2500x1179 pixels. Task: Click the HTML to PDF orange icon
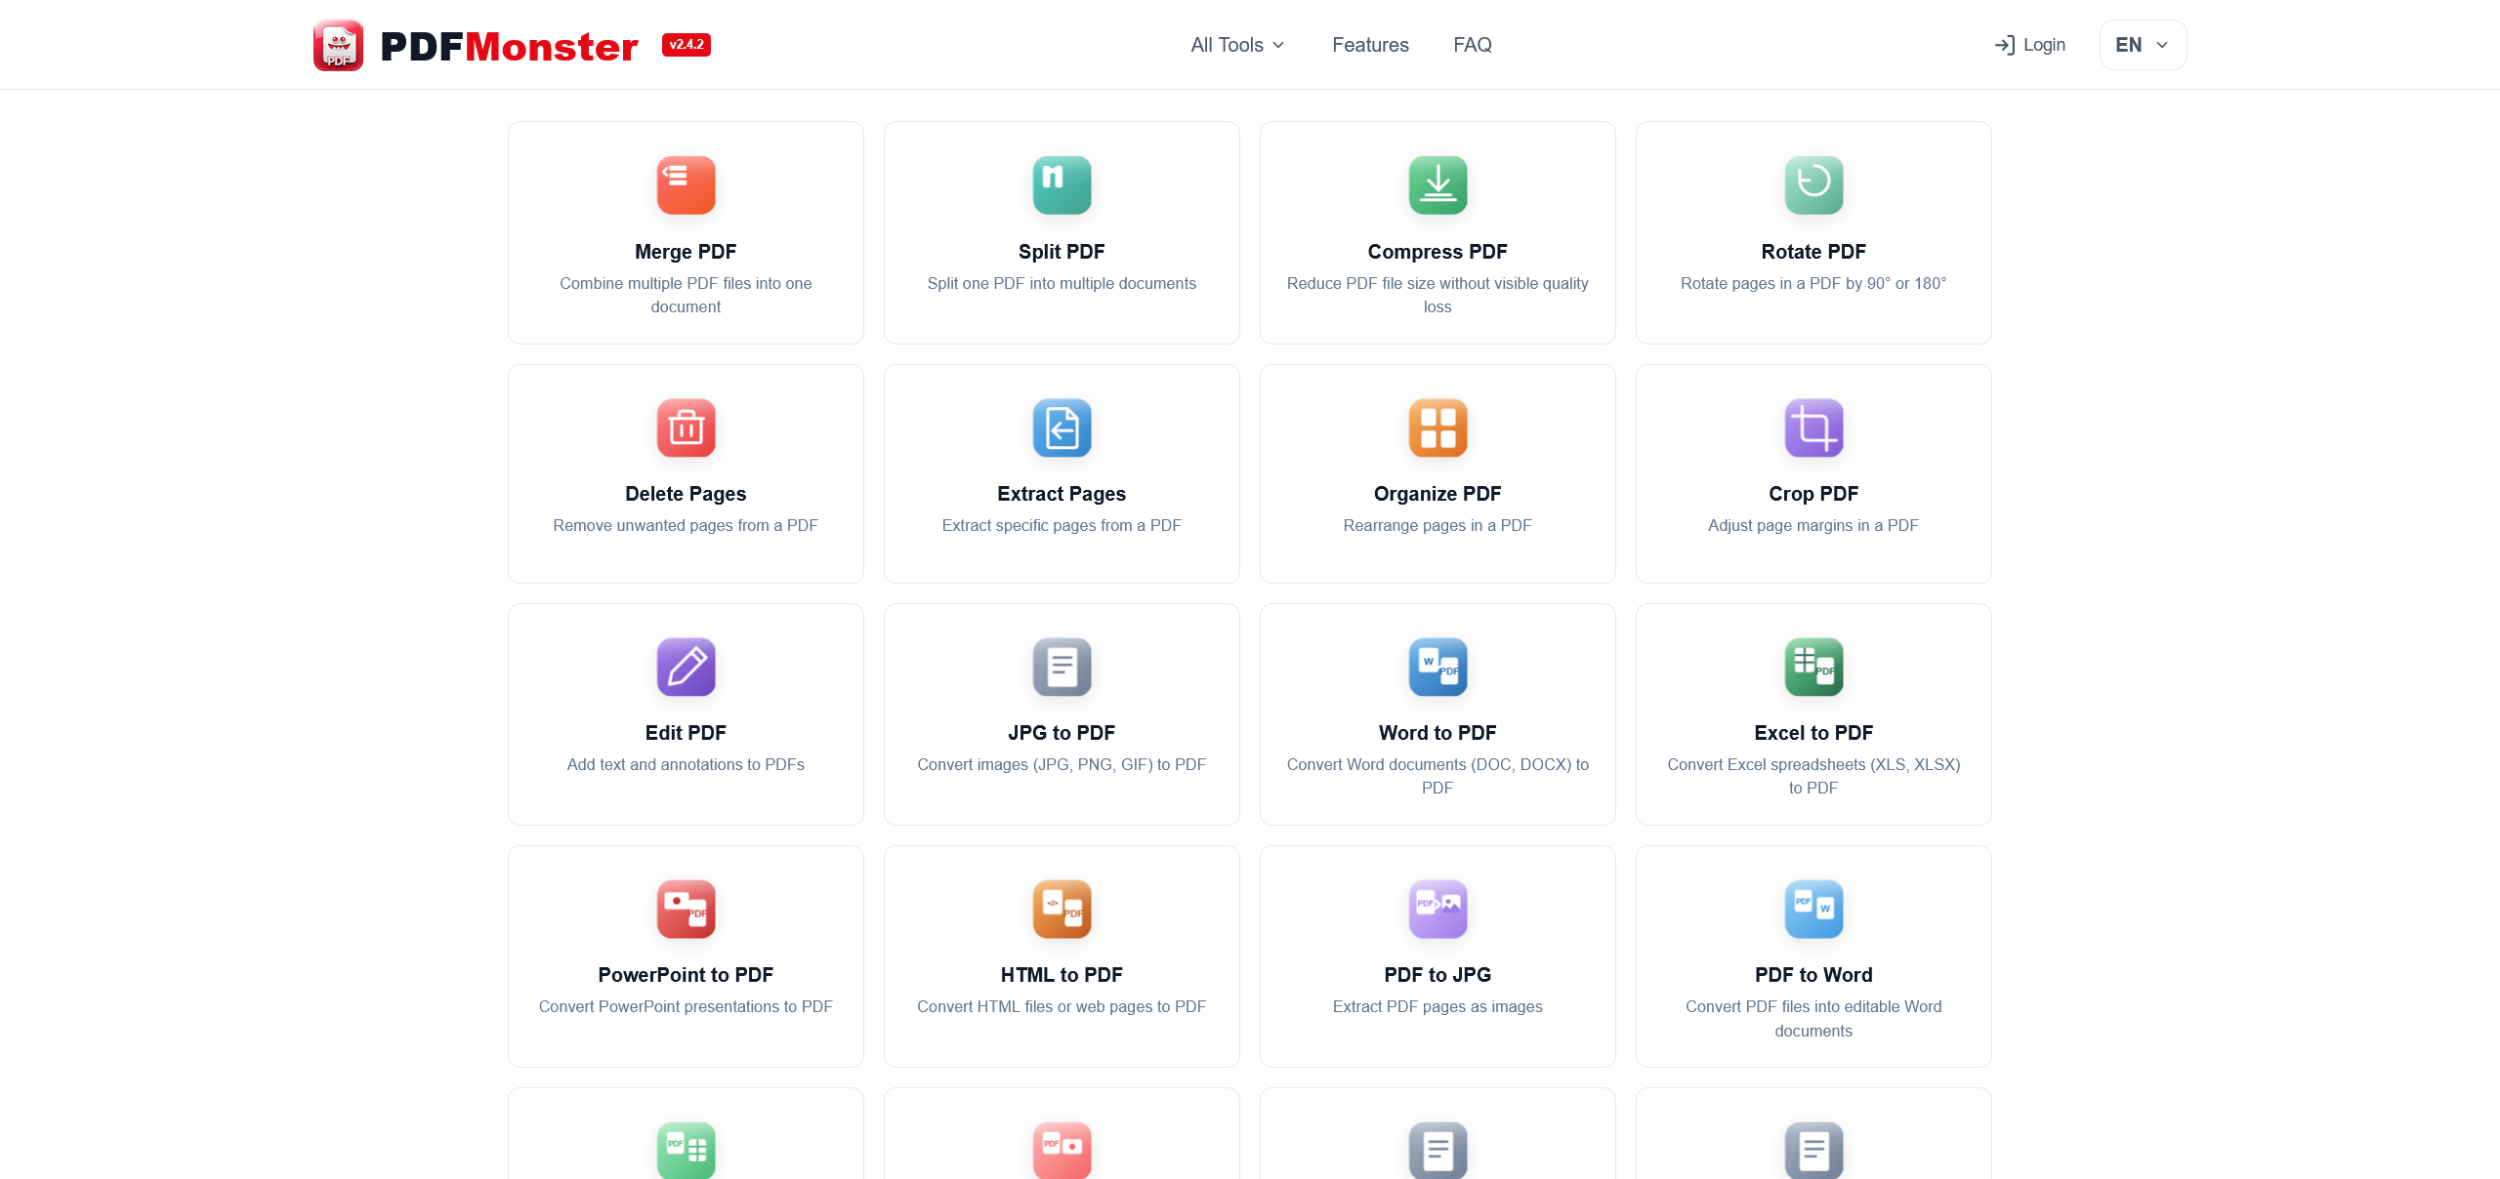(x=1061, y=909)
